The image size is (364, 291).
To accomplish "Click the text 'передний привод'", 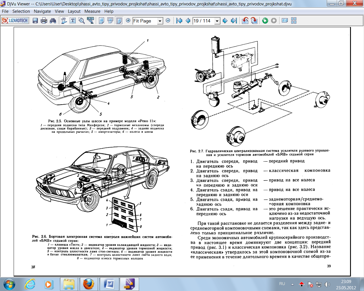I will (x=287, y=161).
